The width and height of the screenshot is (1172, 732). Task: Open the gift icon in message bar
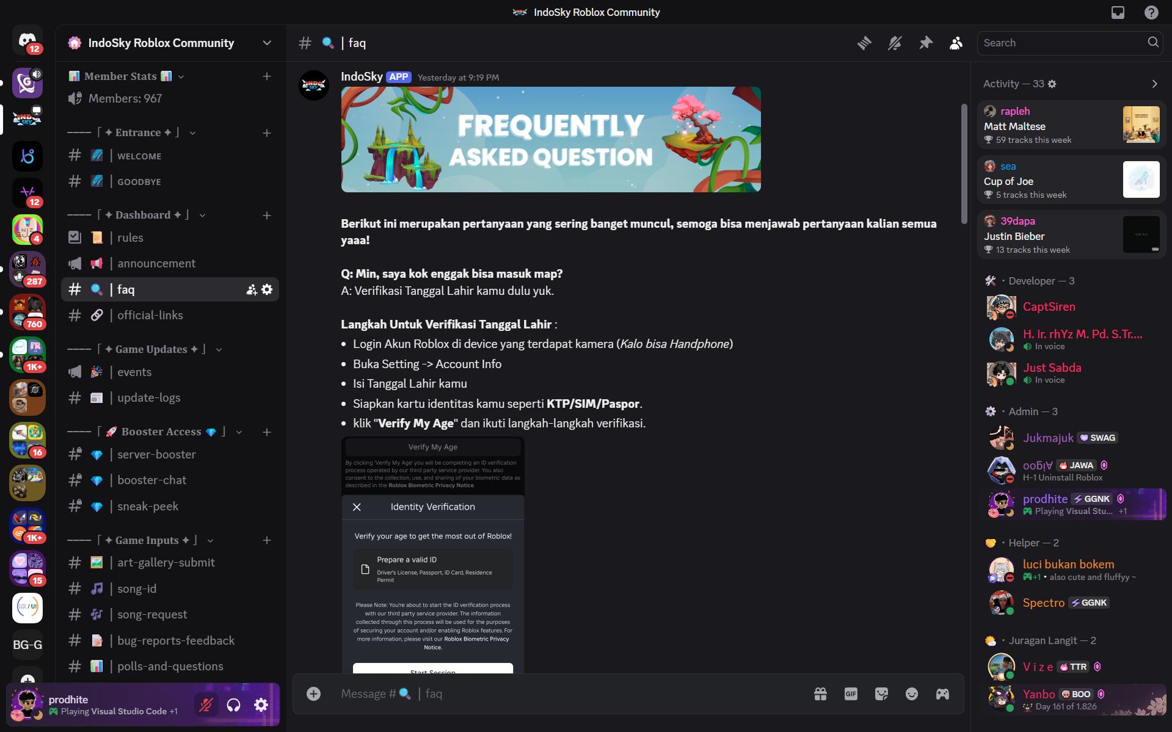pyautogui.click(x=820, y=694)
